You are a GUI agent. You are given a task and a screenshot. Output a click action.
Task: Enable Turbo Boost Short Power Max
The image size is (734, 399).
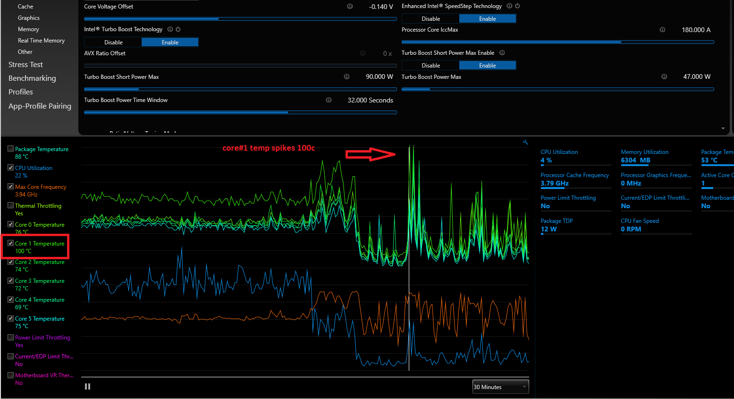488,66
